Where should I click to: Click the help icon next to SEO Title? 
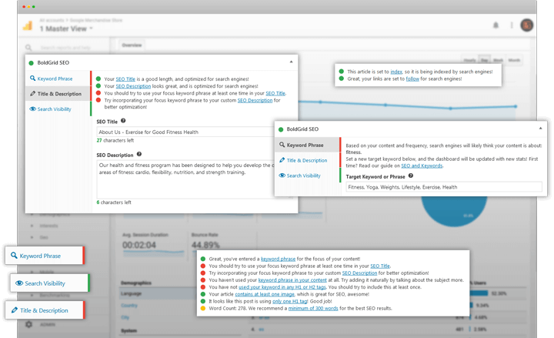[123, 121]
